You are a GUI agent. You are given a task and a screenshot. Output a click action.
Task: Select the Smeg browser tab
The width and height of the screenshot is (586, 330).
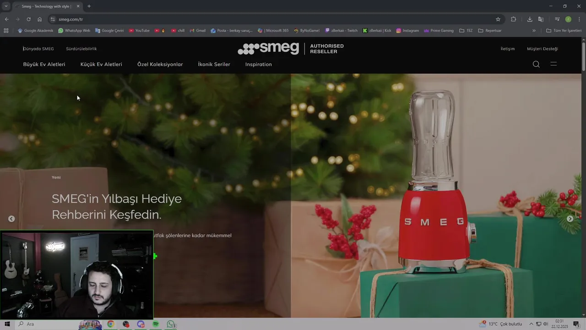47,6
